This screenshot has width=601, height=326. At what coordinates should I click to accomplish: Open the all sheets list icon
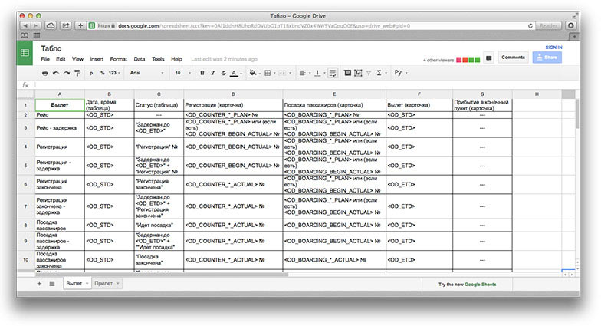pyautogui.click(x=52, y=283)
